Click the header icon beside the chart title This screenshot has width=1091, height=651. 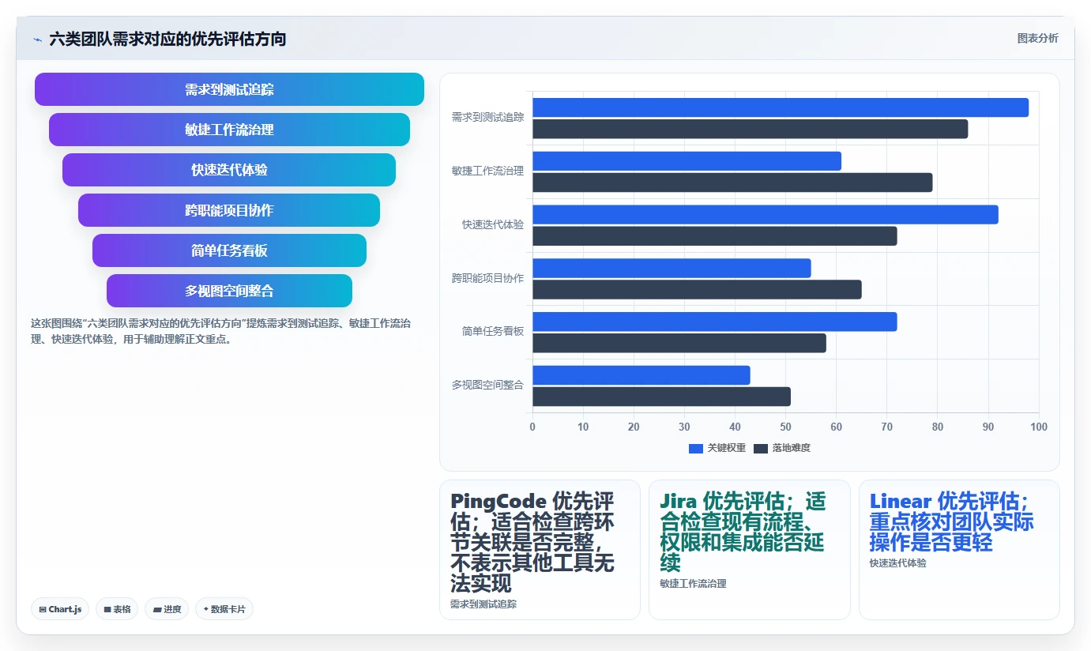point(37,39)
